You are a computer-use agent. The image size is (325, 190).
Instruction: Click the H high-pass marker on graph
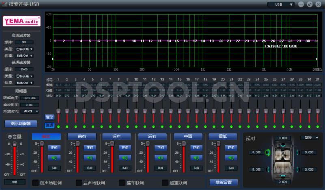coord(53,59)
